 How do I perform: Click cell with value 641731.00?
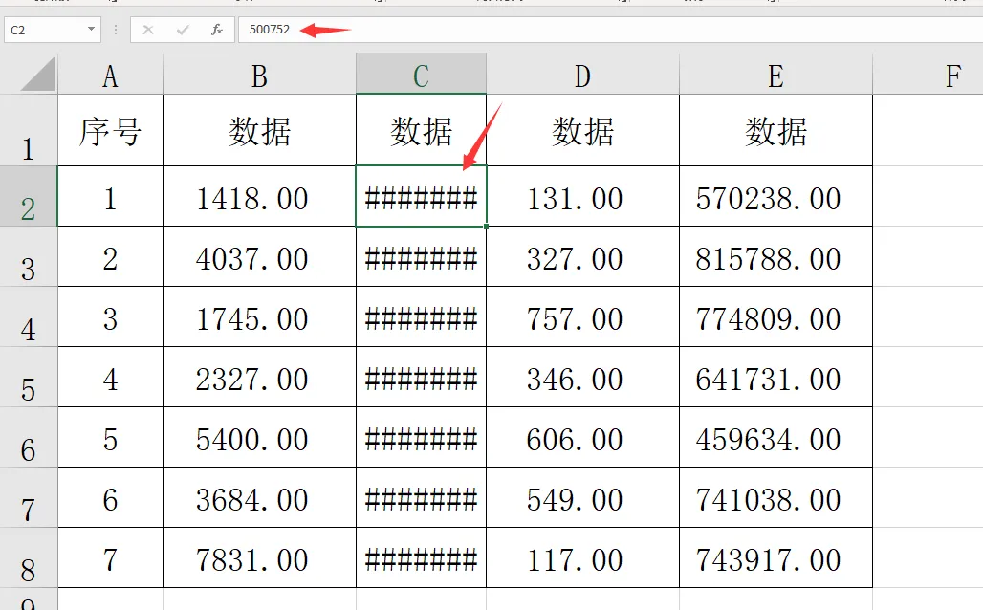(776, 377)
